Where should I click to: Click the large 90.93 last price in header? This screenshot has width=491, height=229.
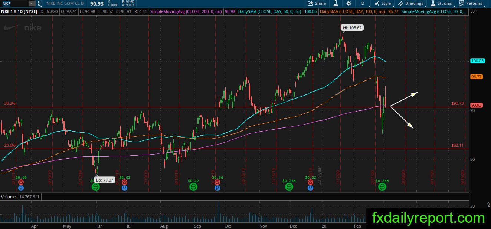tap(96, 3)
